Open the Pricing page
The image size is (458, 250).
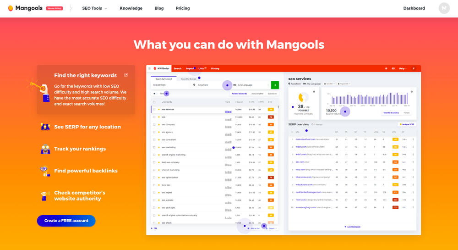[x=183, y=8]
